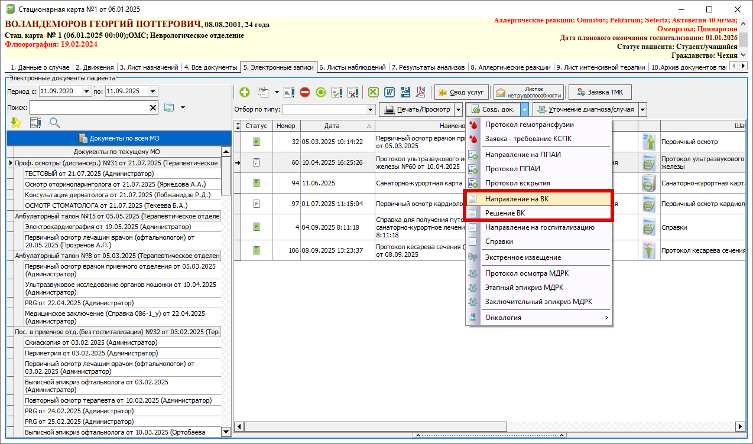Viewport: 753px width, 444px height.
Task: Choose 'Протокол гемотрансфузии' from the menu
Action: point(539,125)
